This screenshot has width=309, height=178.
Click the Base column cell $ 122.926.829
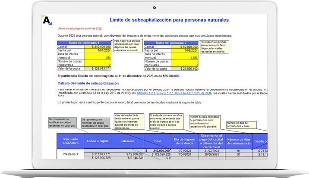[158, 154]
